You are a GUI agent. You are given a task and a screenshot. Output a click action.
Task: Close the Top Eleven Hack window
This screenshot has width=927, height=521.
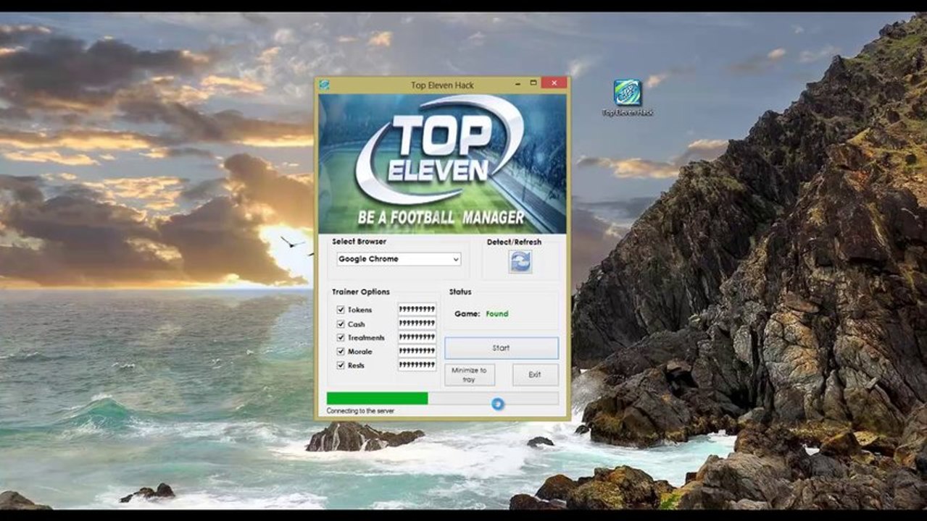pos(554,83)
